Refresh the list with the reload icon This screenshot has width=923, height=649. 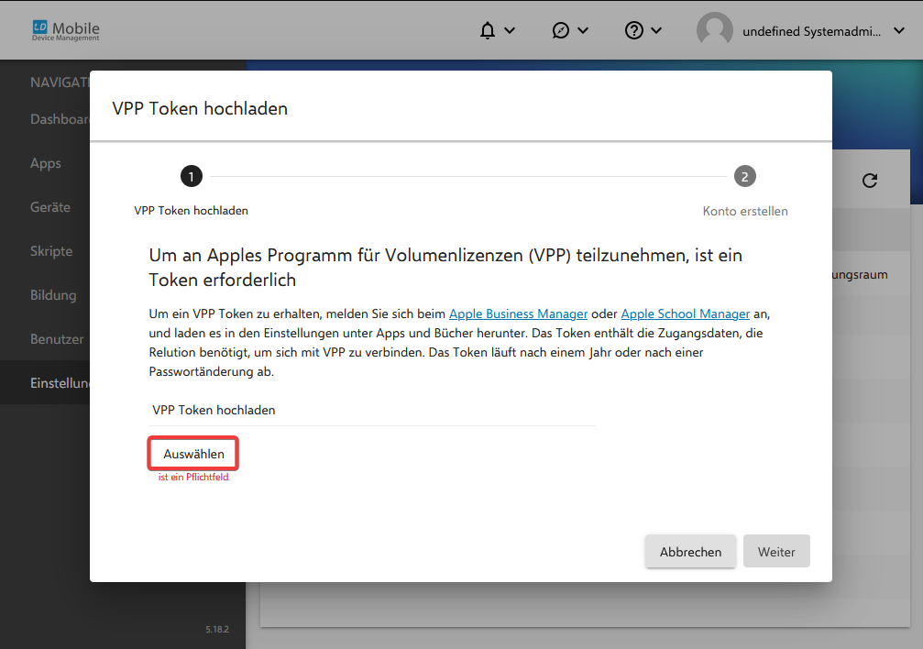870,181
